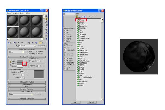Click Cancel in the Material/Map Browser

91,102
